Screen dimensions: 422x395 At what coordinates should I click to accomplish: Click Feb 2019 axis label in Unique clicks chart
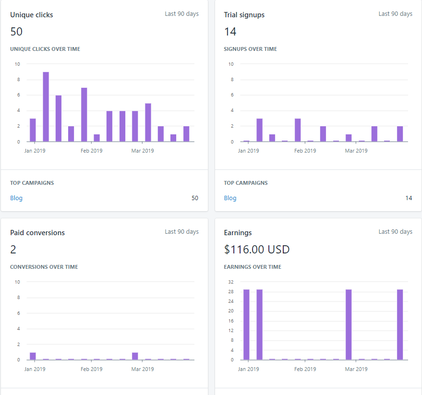click(x=92, y=151)
